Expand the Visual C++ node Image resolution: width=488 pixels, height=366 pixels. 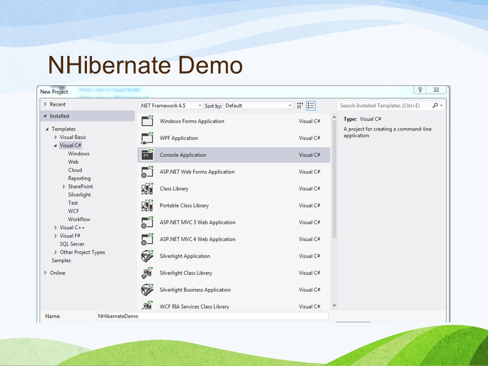(x=56, y=228)
